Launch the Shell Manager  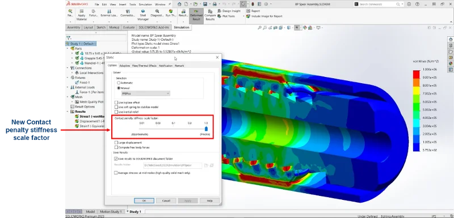(x=143, y=15)
